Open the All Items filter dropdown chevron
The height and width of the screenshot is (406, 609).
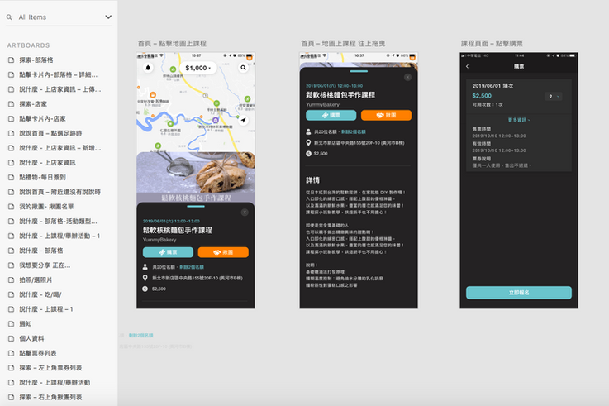[x=108, y=17]
